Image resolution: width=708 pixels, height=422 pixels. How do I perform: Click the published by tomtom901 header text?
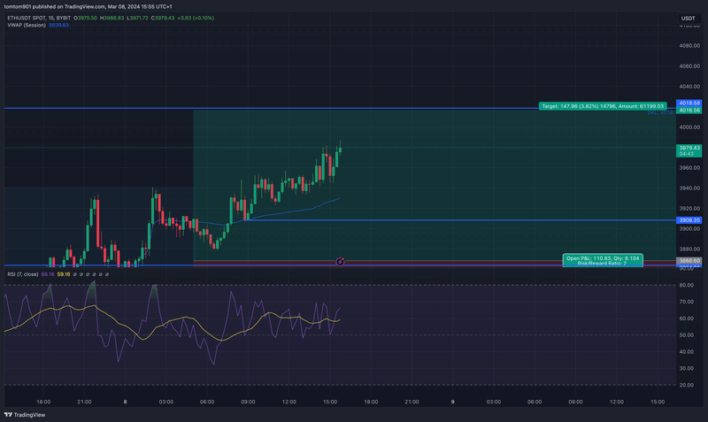click(88, 7)
